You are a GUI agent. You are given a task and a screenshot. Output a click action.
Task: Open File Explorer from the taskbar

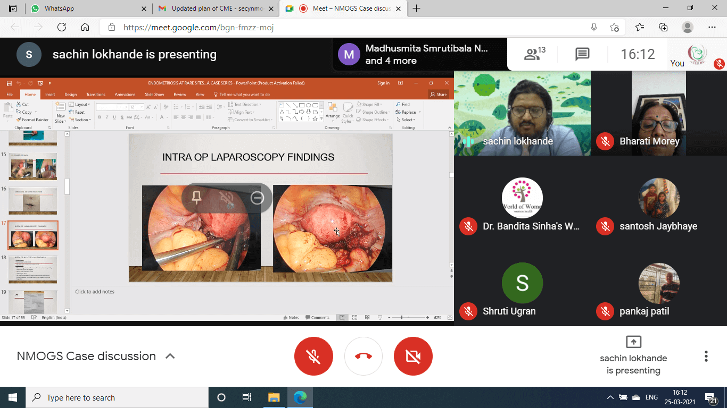coord(274,397)
